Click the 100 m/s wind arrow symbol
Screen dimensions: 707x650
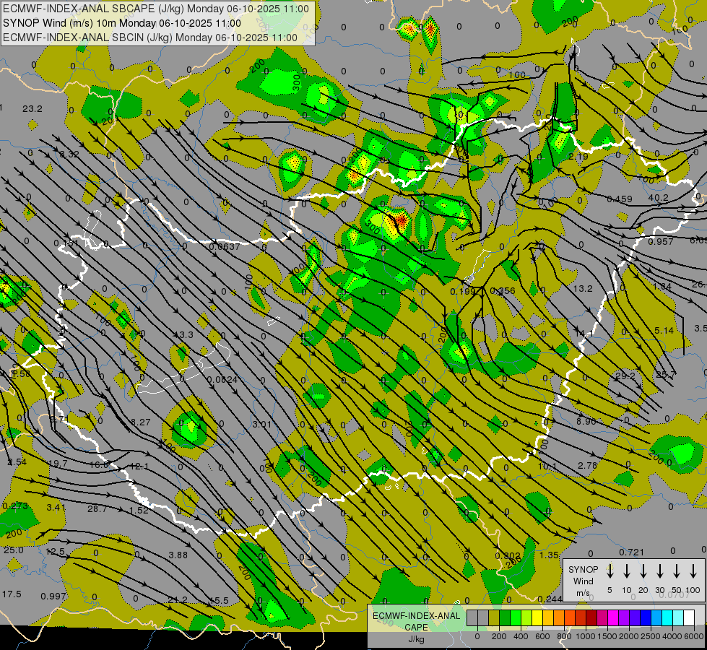point(693,571)
